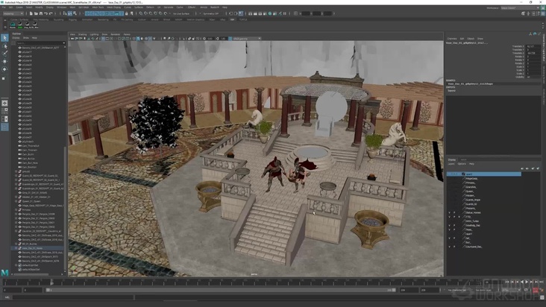
Task: Create layer from selected objects icon
Action: coord(538,168)
